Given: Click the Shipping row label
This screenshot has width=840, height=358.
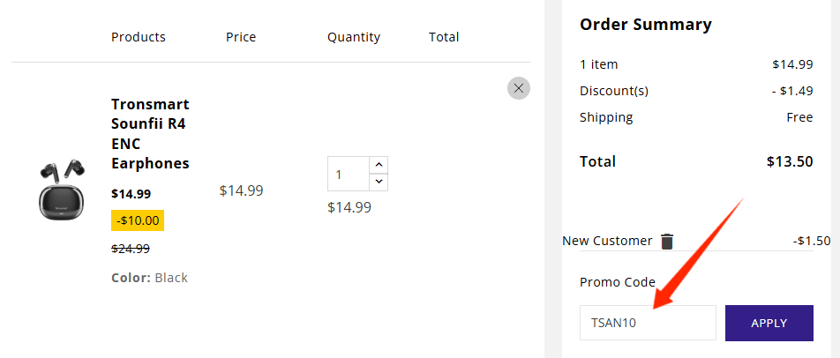Looking at the screenshot, I should tap(606, 117).
